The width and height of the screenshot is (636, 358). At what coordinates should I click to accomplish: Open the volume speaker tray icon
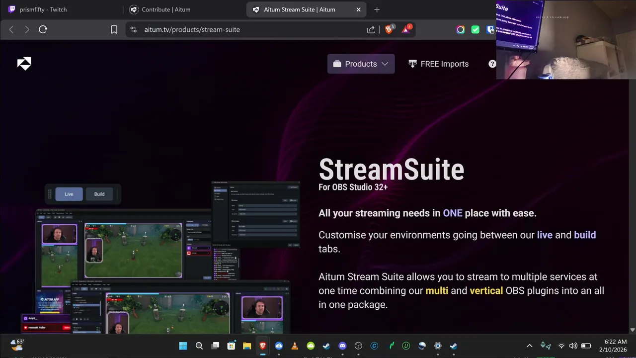coord(573,346)
